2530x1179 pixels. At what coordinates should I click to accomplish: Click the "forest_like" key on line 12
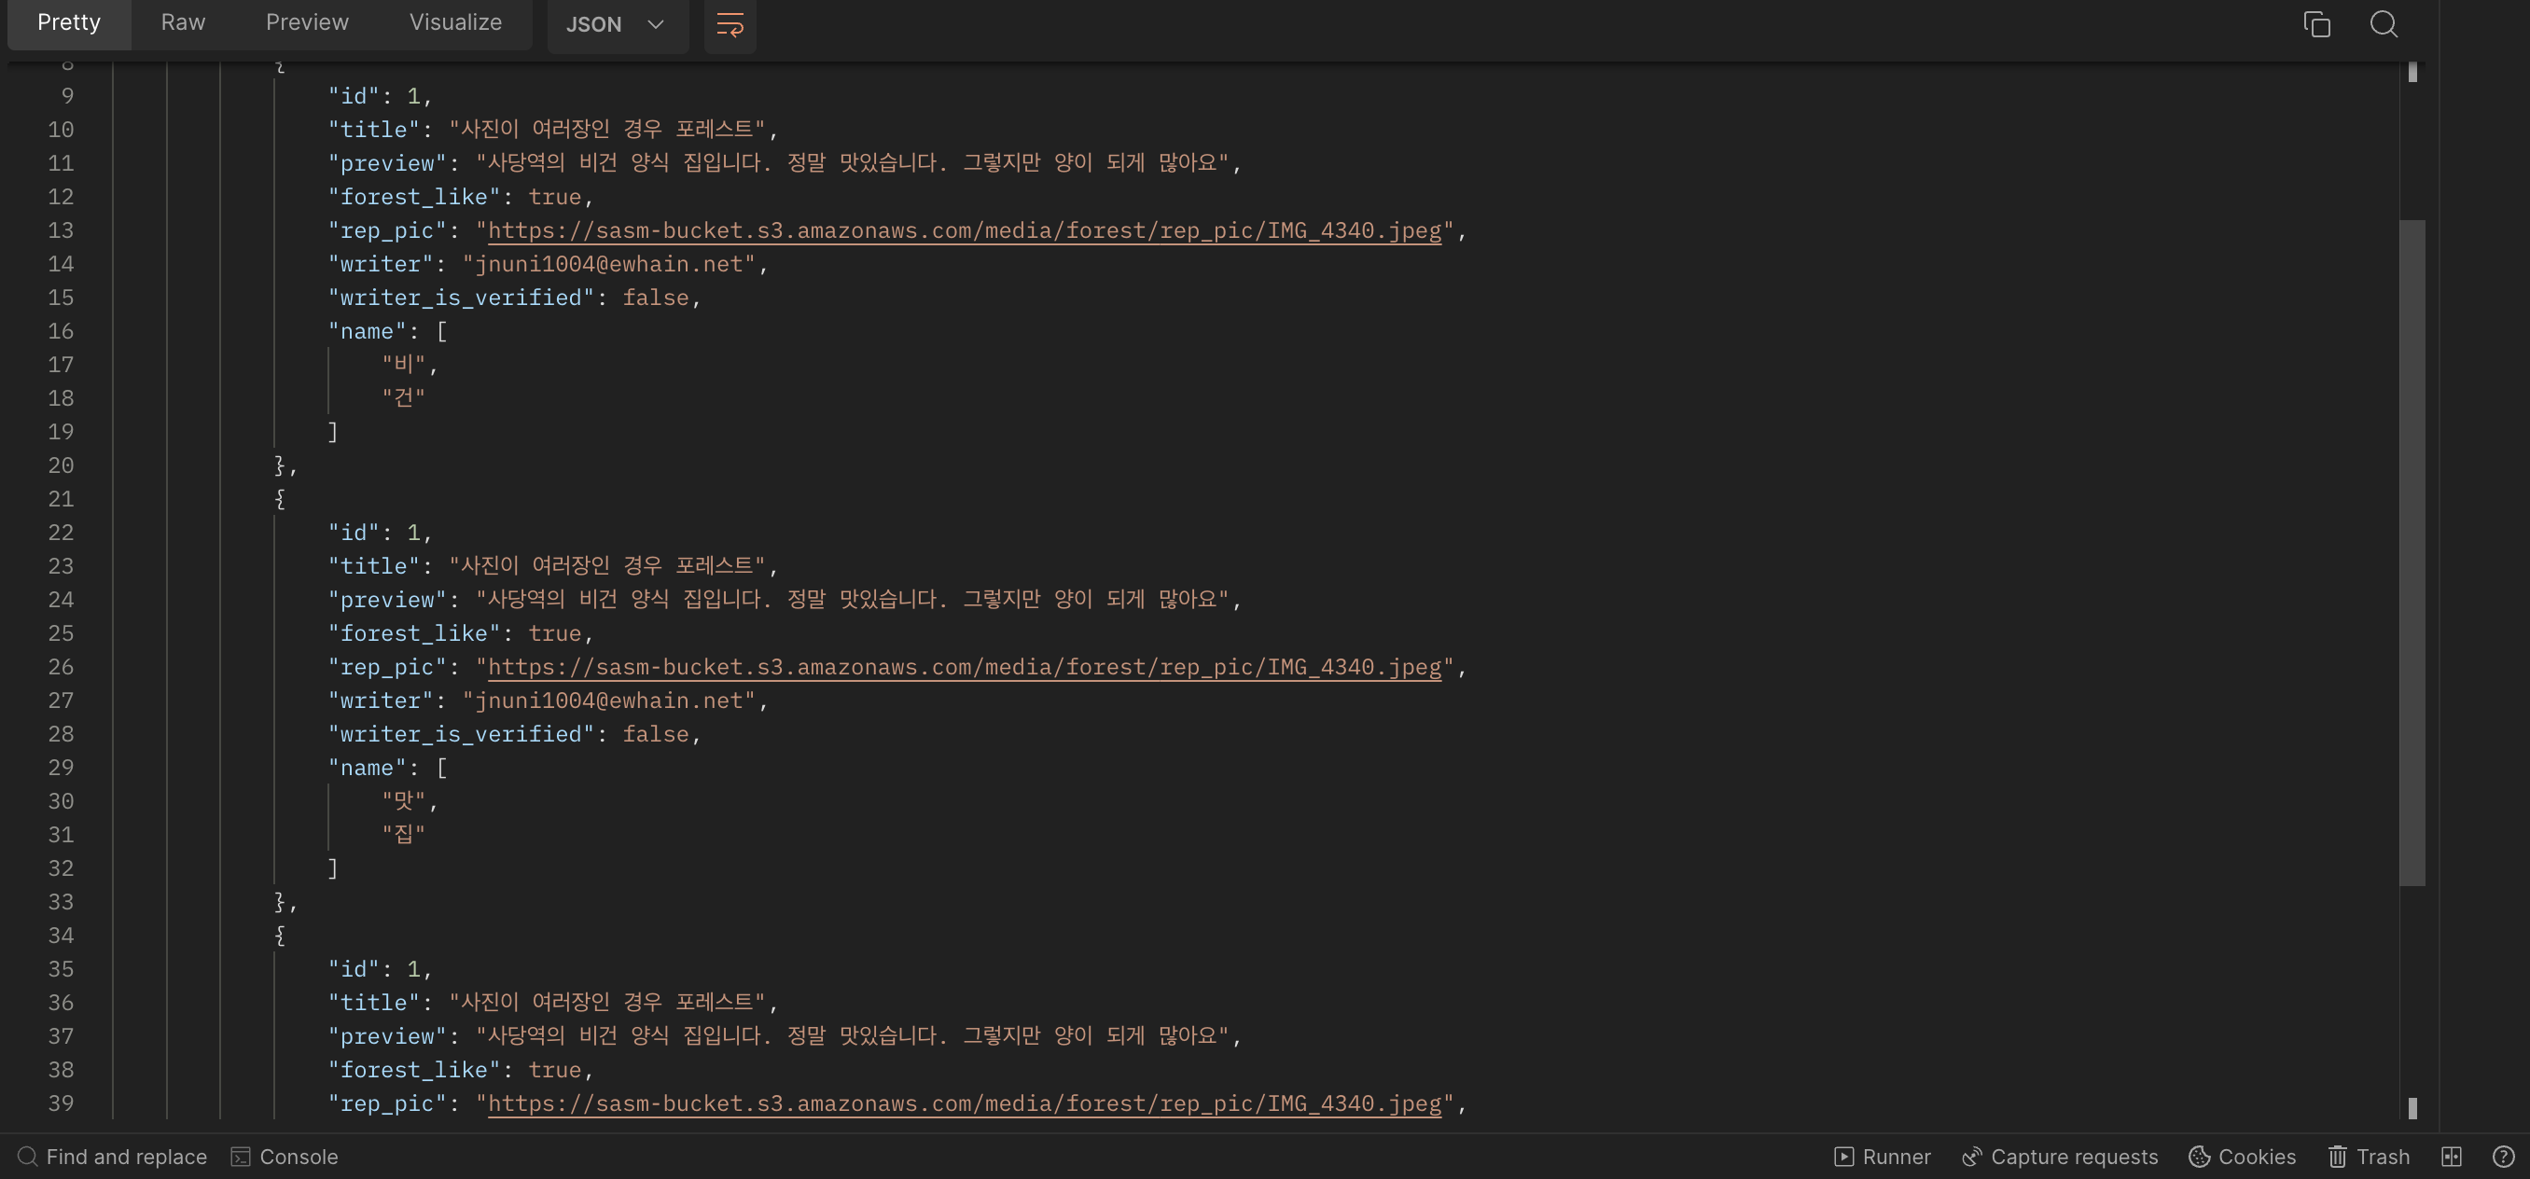tap(413, 198)
